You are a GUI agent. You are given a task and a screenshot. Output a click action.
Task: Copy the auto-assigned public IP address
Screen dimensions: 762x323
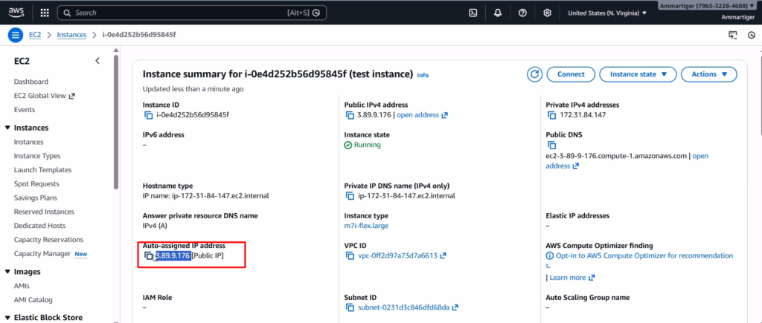coord(149,256)
